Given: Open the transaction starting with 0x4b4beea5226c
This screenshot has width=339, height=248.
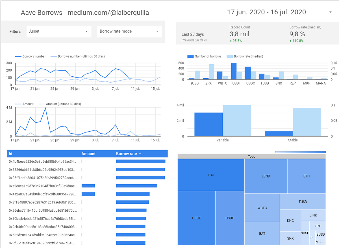Looking at the screenshot, I should point(42,161).
